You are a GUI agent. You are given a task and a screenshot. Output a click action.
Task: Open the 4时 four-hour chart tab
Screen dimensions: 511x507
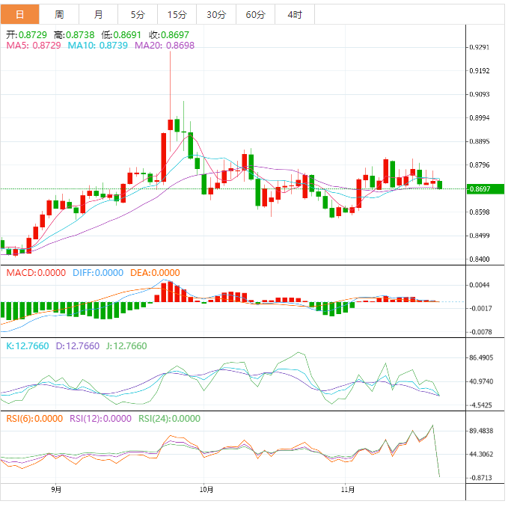click(295, 14)
